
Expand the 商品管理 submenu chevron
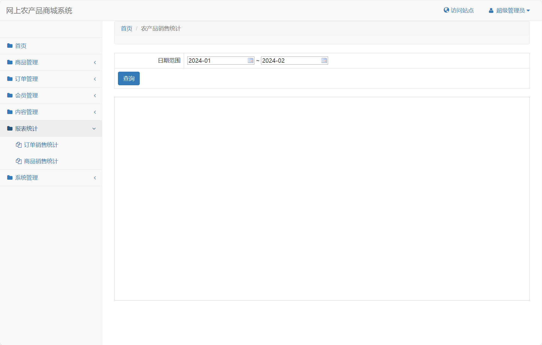click(x=95, y=62)
